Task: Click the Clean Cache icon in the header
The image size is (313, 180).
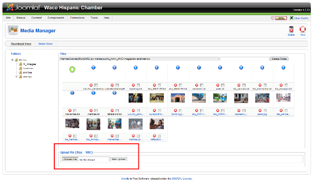Action: [x=291, y=18]
